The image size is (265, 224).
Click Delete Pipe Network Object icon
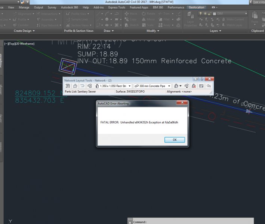(x=194, y=86)
